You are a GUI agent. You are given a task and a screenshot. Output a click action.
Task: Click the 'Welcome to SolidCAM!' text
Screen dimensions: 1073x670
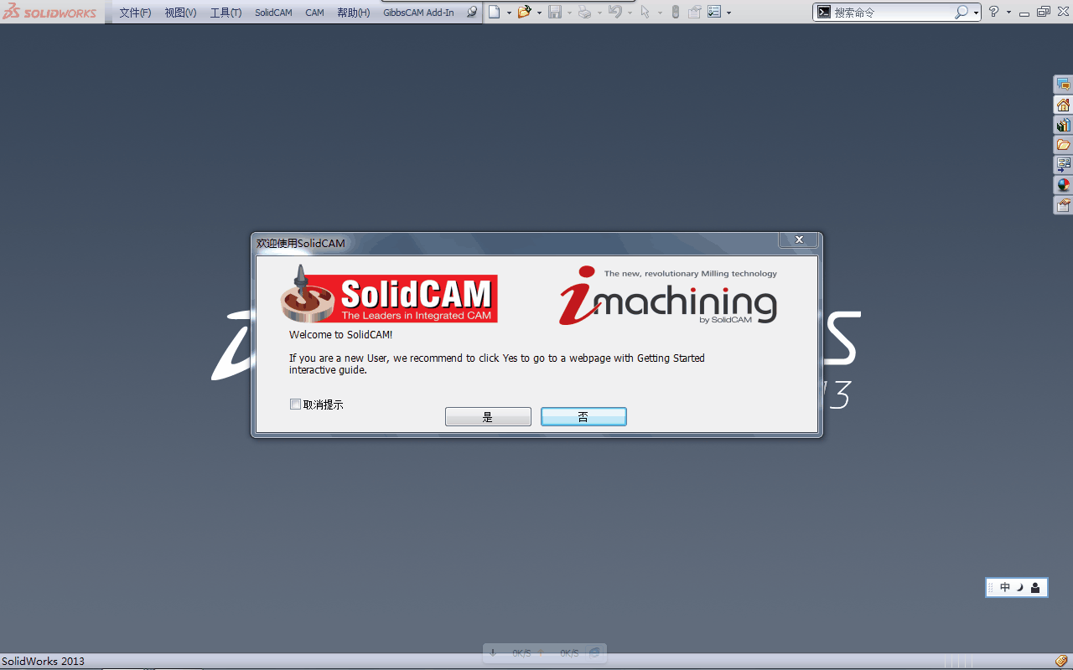pyautogui.click(x=340, y=335)
